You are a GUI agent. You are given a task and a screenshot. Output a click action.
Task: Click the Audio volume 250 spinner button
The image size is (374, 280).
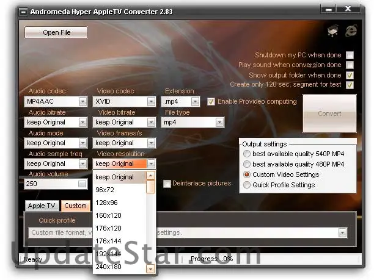(82, 184)
